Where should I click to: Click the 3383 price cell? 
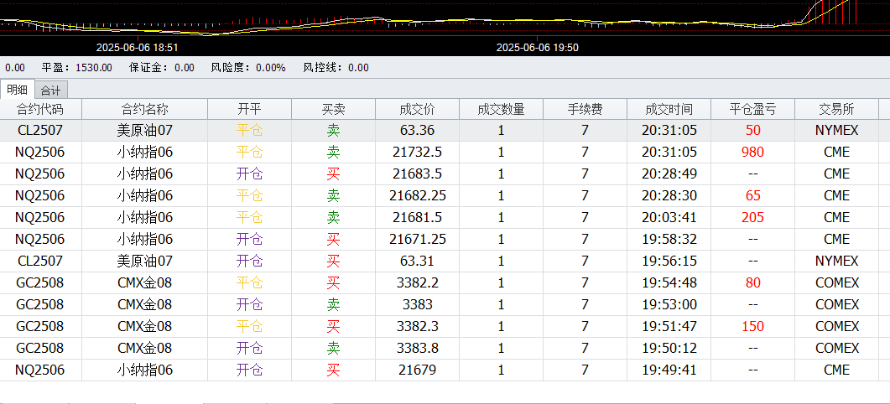point(417,304)
